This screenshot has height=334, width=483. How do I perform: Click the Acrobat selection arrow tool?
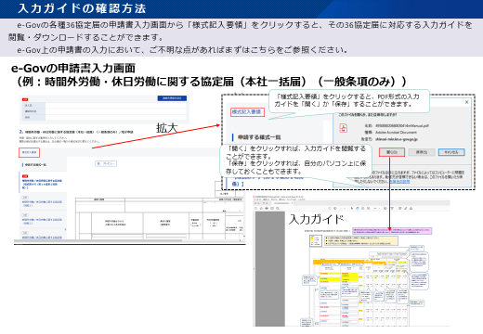pos(352,209)
